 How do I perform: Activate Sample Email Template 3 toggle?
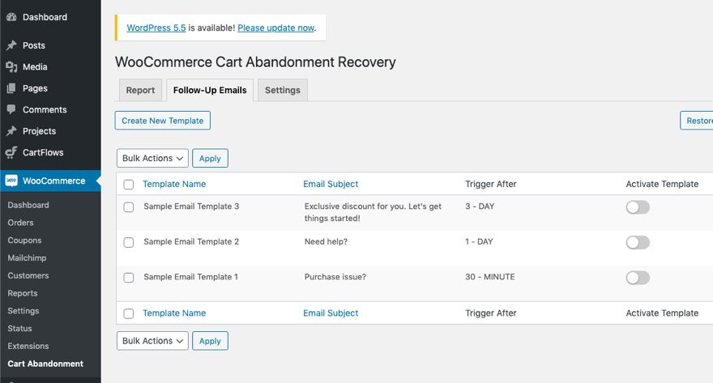[638, 207]
